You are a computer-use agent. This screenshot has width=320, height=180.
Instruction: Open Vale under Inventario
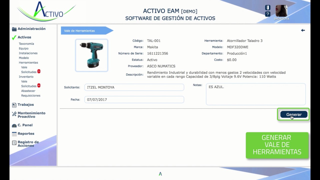[x=24, y=81]
